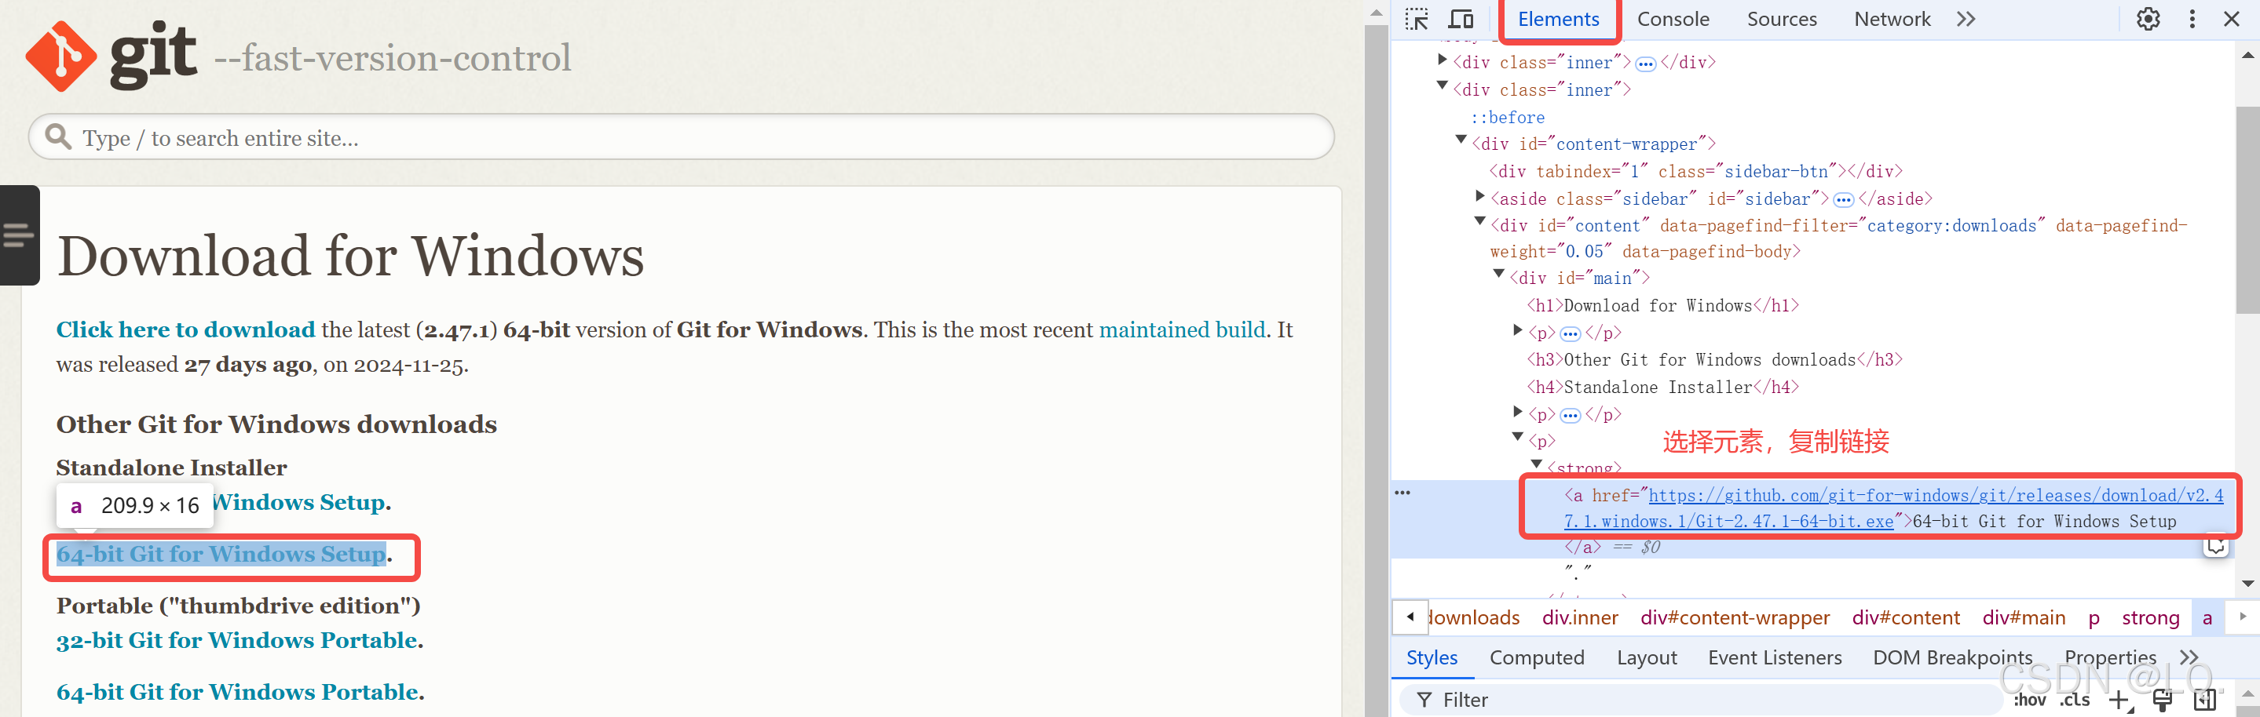Click ellipsis badge in aside sidebar row
Viewport: 2260px width, 717px height.
(x=1843, y=200)
